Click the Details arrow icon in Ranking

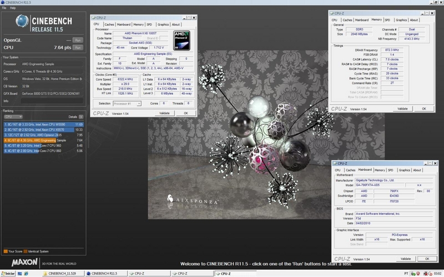pos(81,117)
